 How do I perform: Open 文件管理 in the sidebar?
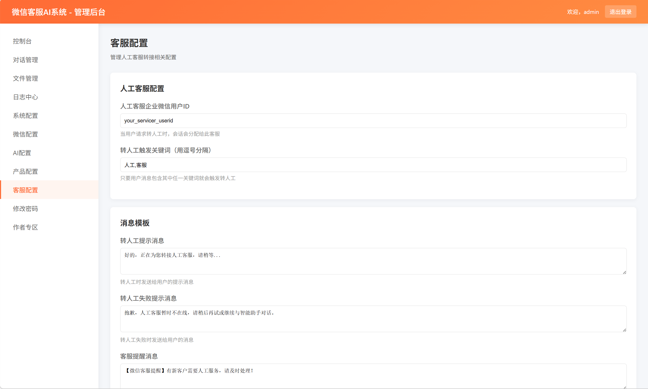(25, 78)
